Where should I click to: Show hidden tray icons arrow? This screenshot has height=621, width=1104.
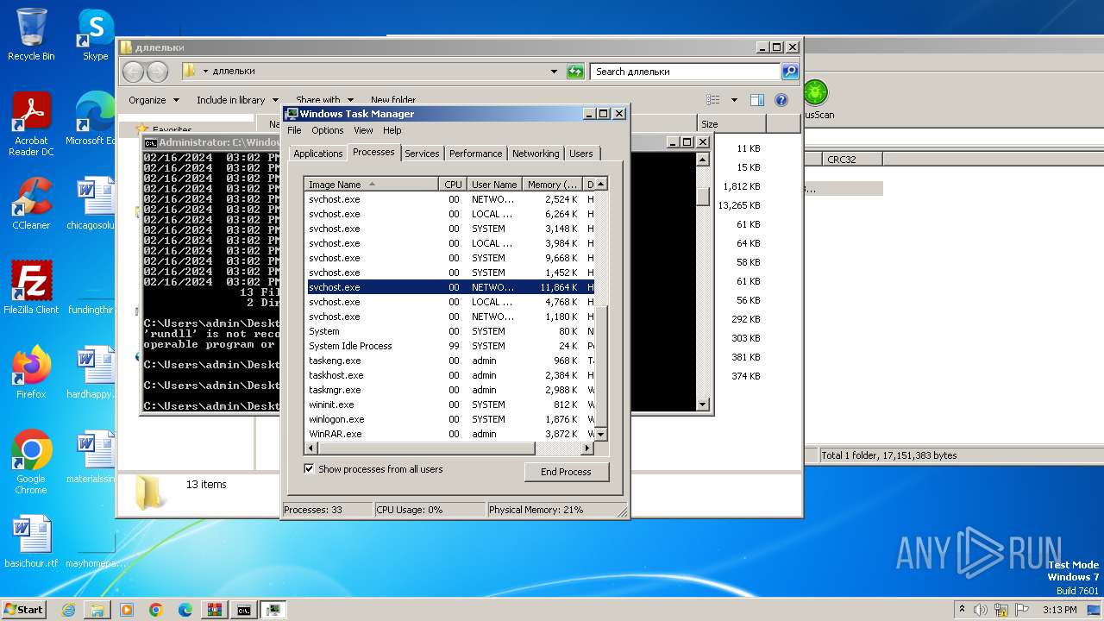click(962, 610)
